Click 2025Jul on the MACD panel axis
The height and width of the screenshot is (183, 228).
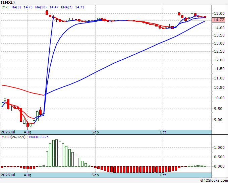[8, 175]
